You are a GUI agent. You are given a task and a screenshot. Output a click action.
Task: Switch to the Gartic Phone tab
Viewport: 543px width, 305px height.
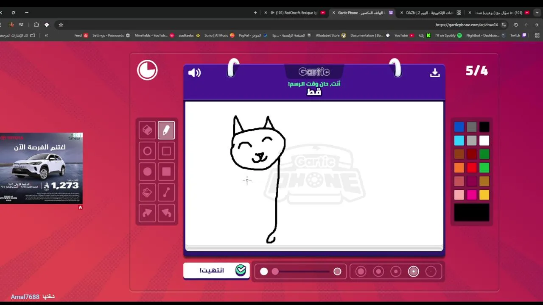[x=363, y=13]
